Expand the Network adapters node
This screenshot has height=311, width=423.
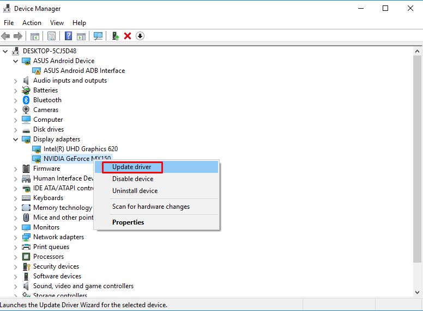(16, 237)
